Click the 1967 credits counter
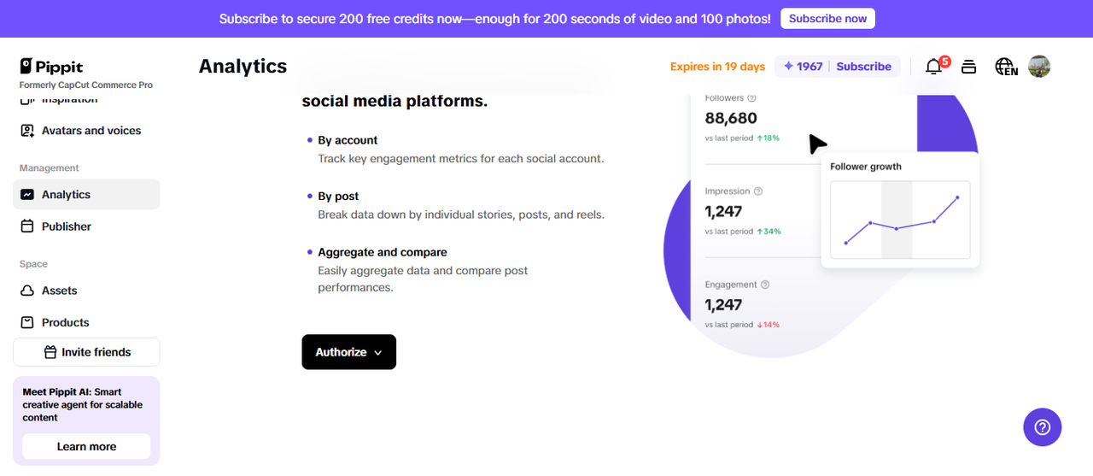This screenshot has width=1093, height=476. [x=803, y=67]
